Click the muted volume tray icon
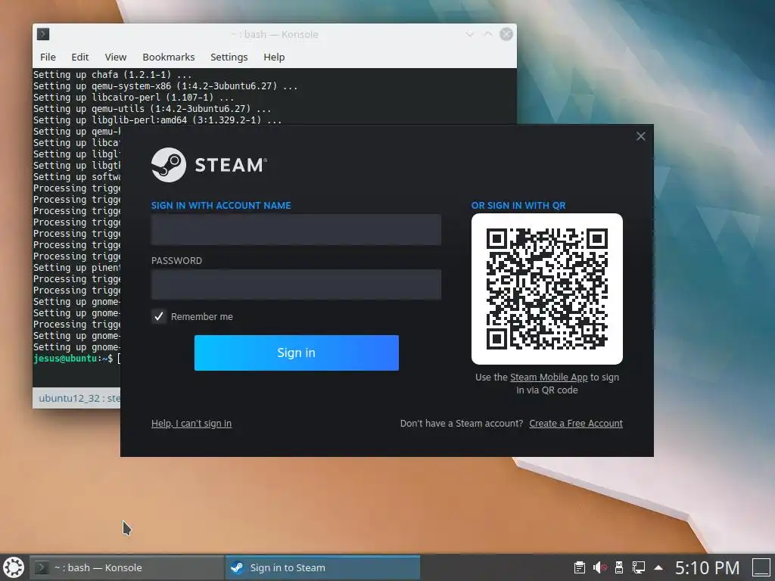This screenshot has width=775, height=581. [599, 567]
